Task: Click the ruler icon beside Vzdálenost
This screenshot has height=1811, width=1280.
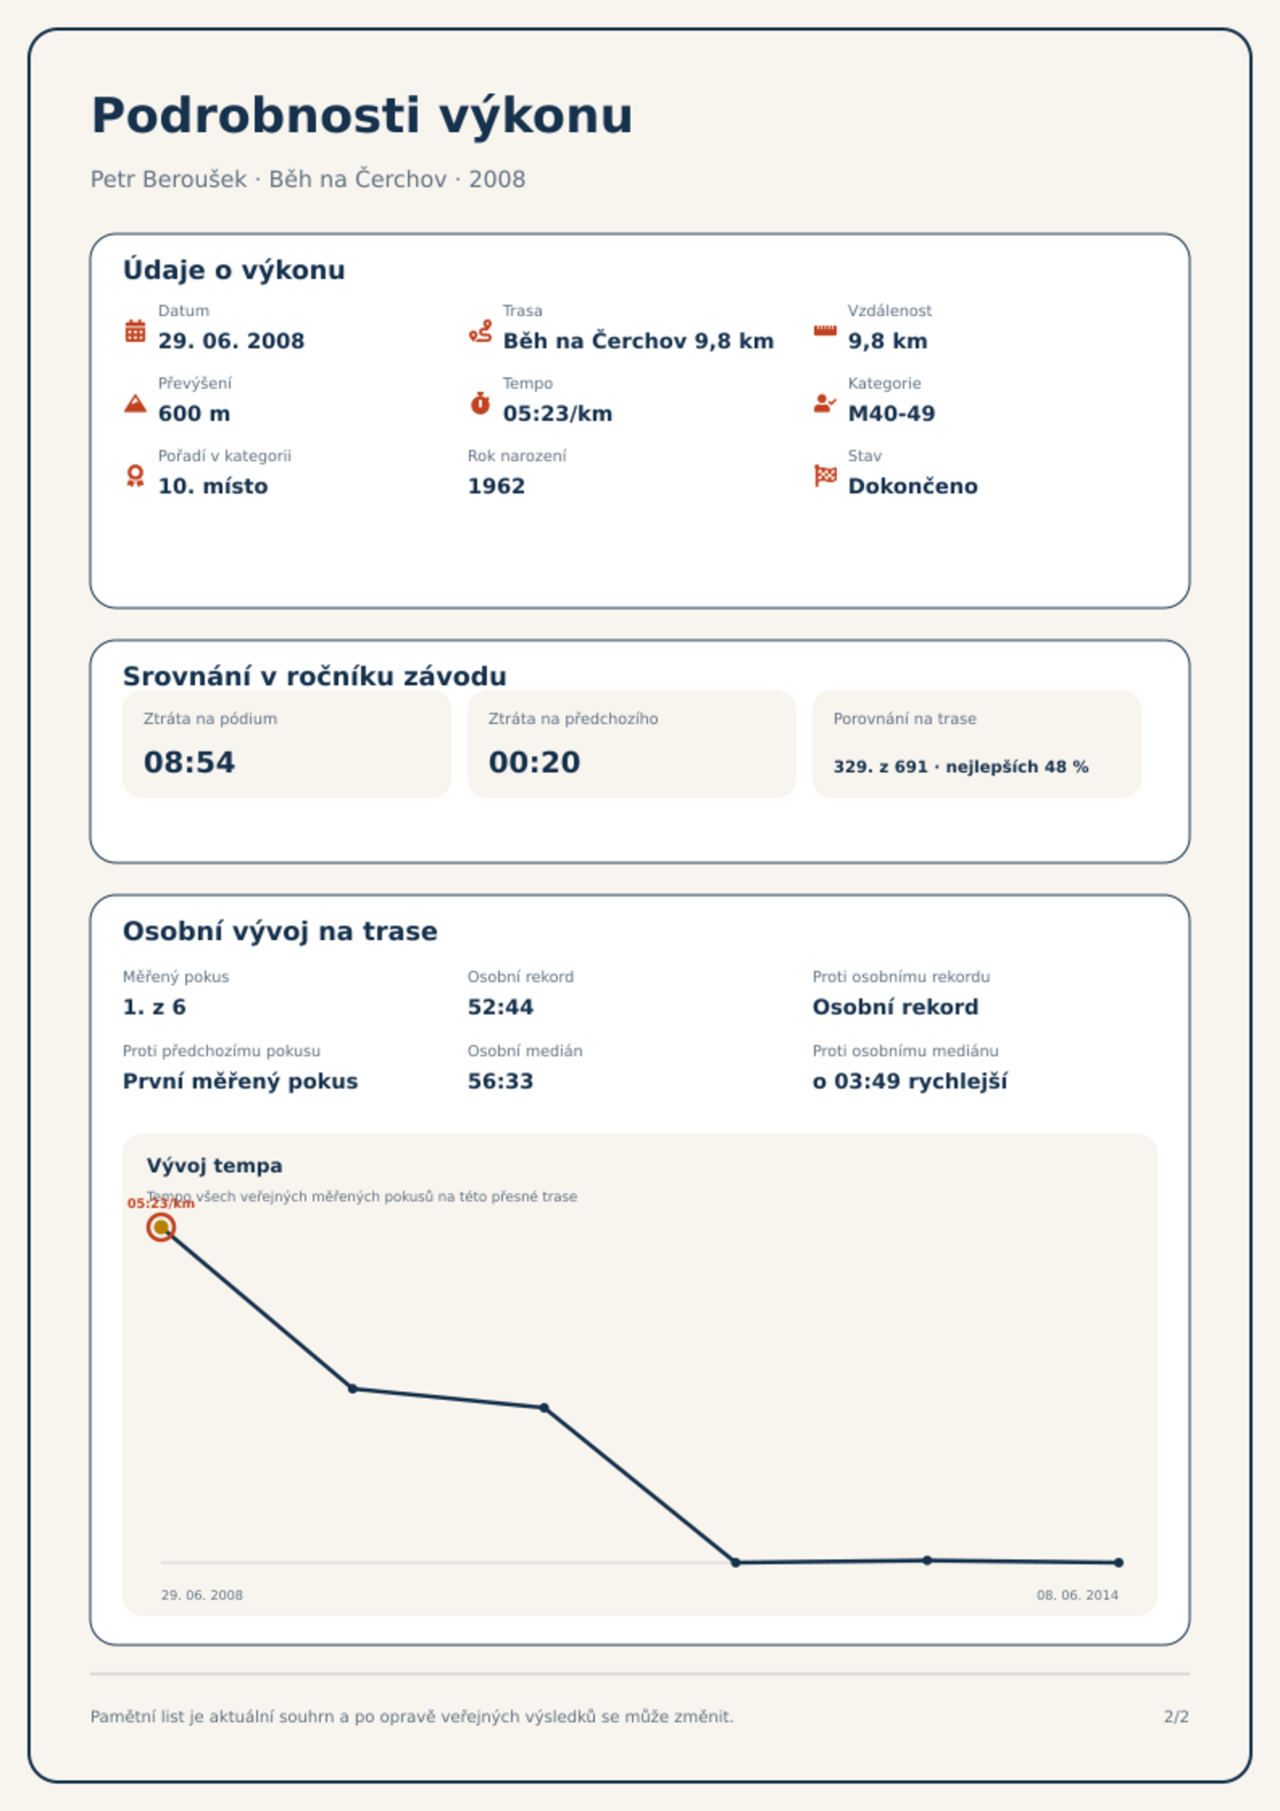Action: tap(825, 331)
